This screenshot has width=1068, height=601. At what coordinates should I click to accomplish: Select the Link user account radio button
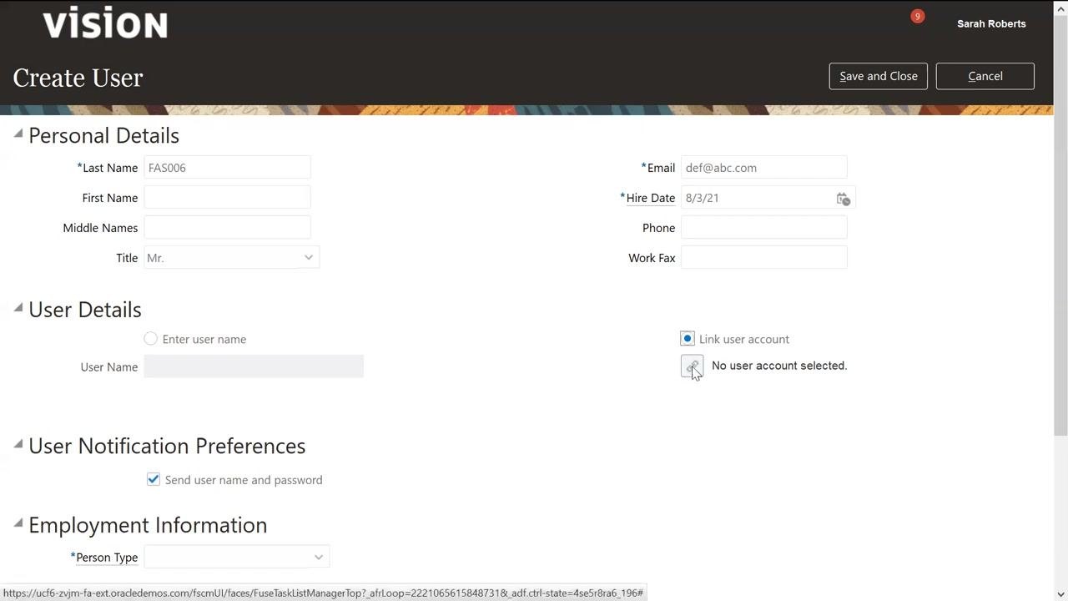(x=688, y=338)
